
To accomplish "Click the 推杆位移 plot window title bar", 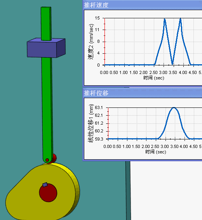I will [142, 93].
